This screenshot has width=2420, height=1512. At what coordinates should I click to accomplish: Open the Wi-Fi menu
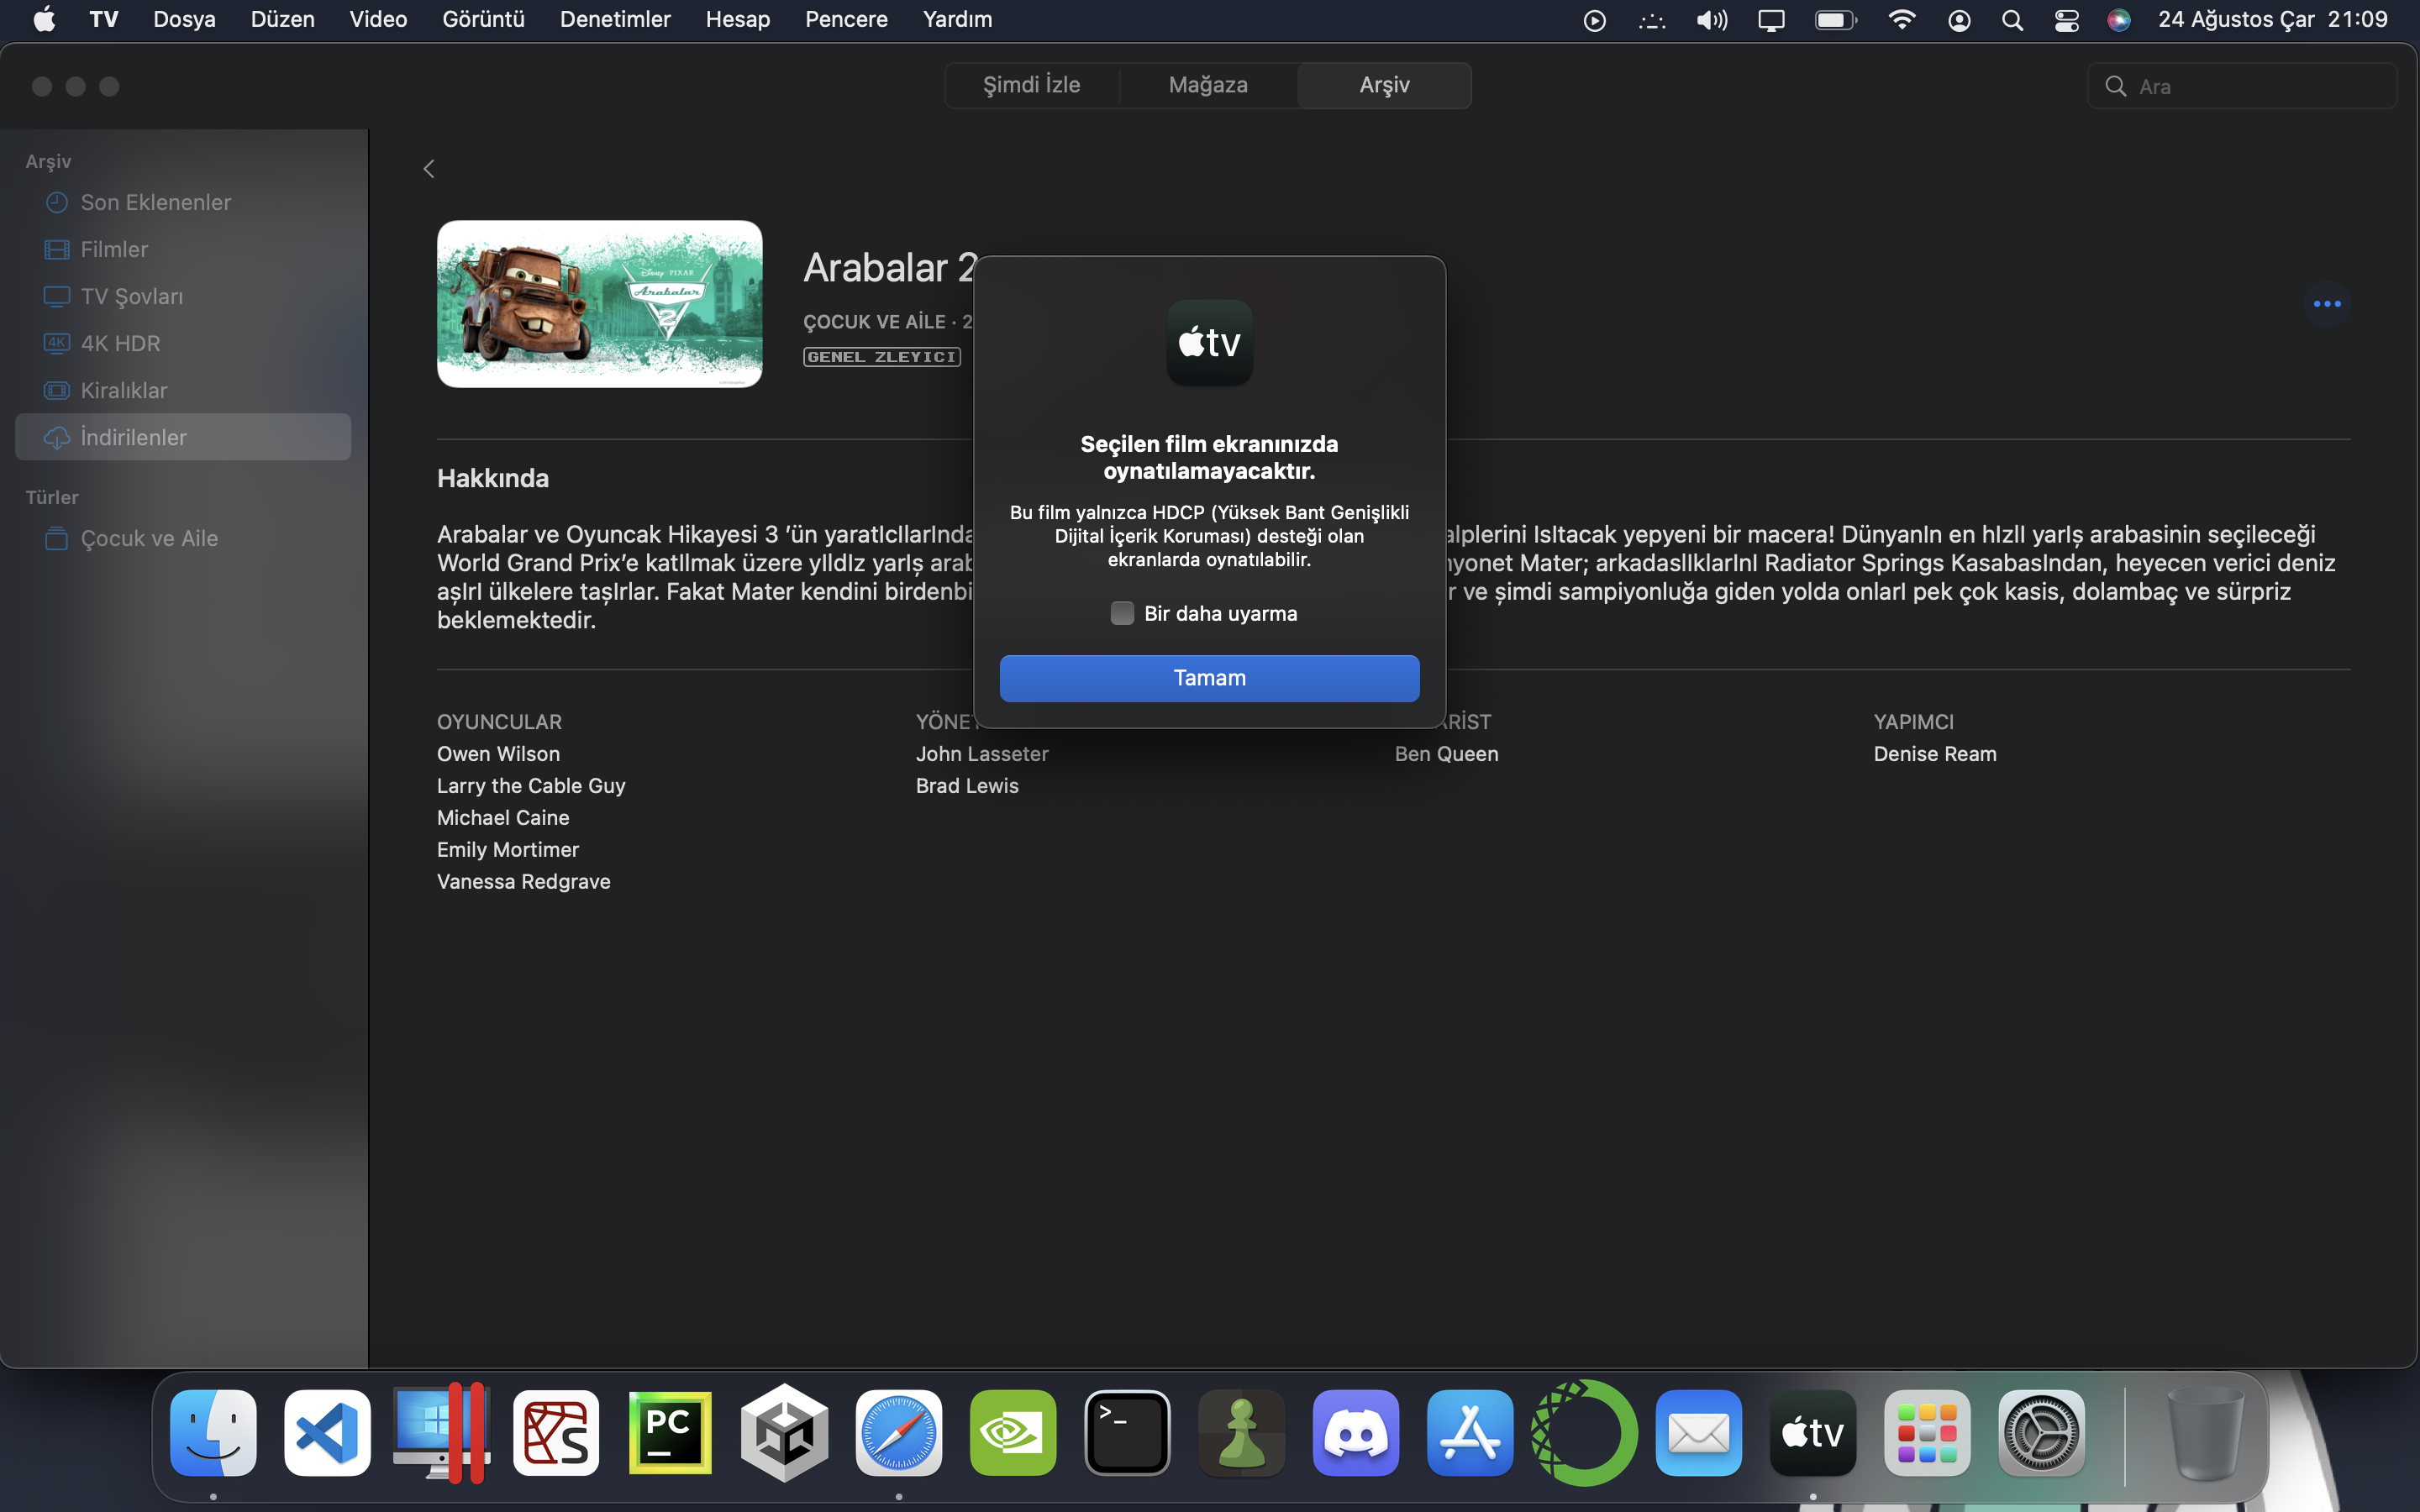pyautogui.click(x=1901, y=20)
